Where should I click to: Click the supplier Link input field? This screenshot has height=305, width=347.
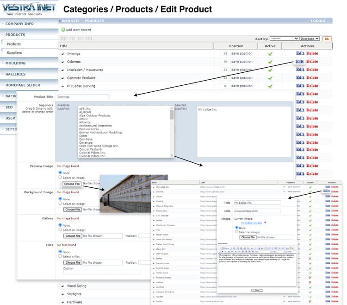point(257,211)
